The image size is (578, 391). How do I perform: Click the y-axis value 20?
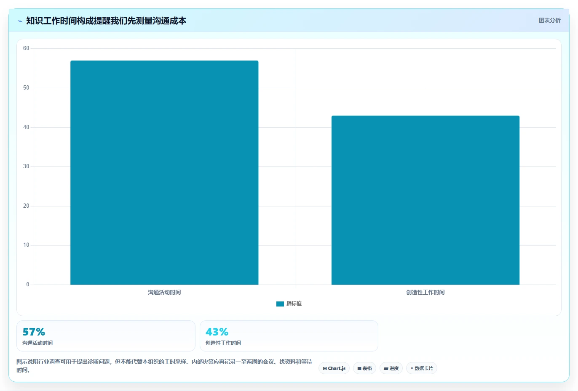pyautogui.click(x=26, y=206)
